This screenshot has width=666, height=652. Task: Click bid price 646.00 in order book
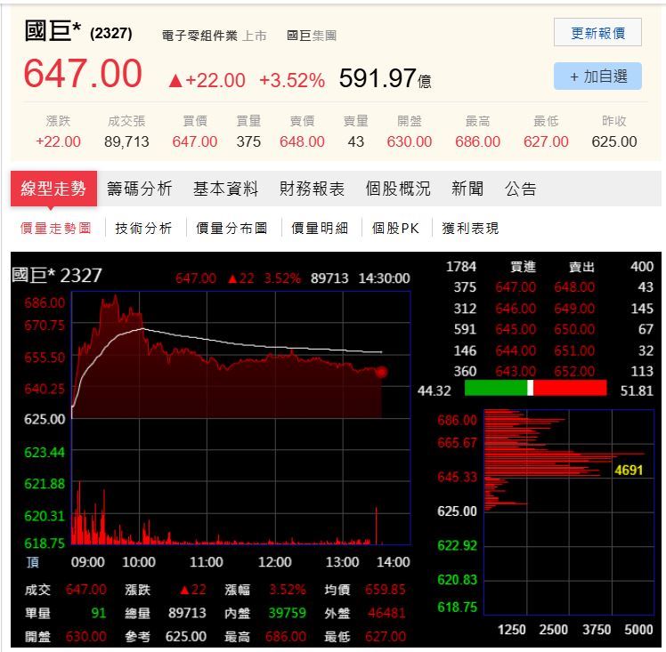tap(516, 309)
